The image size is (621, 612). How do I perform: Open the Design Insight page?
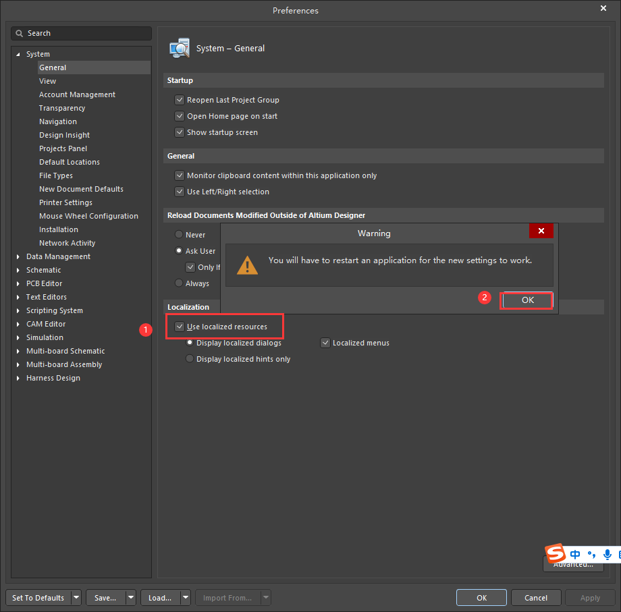64,135
